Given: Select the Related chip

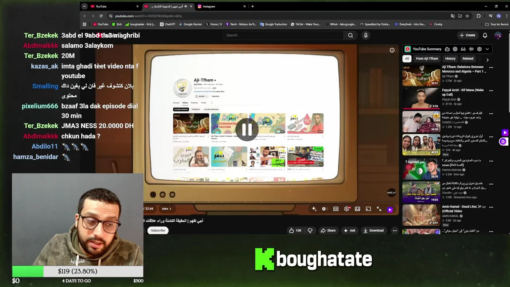Looking at the screenshot, I should pos(468,59).
